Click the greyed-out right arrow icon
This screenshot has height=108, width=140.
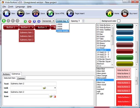click(17, 21)
